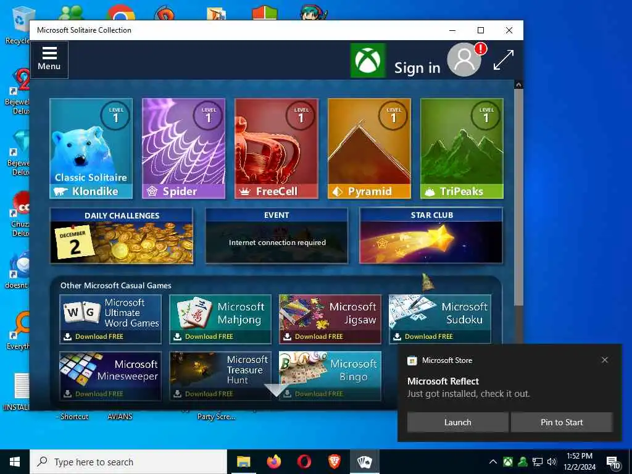632x474 pixels.
Task: Click 'Internet connection required' text
Action: tap(277, 242)
